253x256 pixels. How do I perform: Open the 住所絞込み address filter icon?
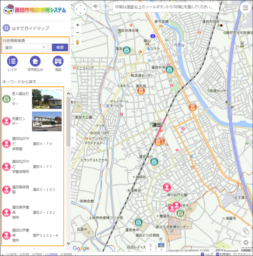pos(35,61)
